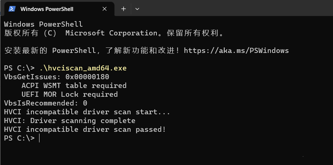Click the PowerShell icon in the tab
Image resolution: width=333 pixels, height=165 pixels.
(x=12, y=8)
